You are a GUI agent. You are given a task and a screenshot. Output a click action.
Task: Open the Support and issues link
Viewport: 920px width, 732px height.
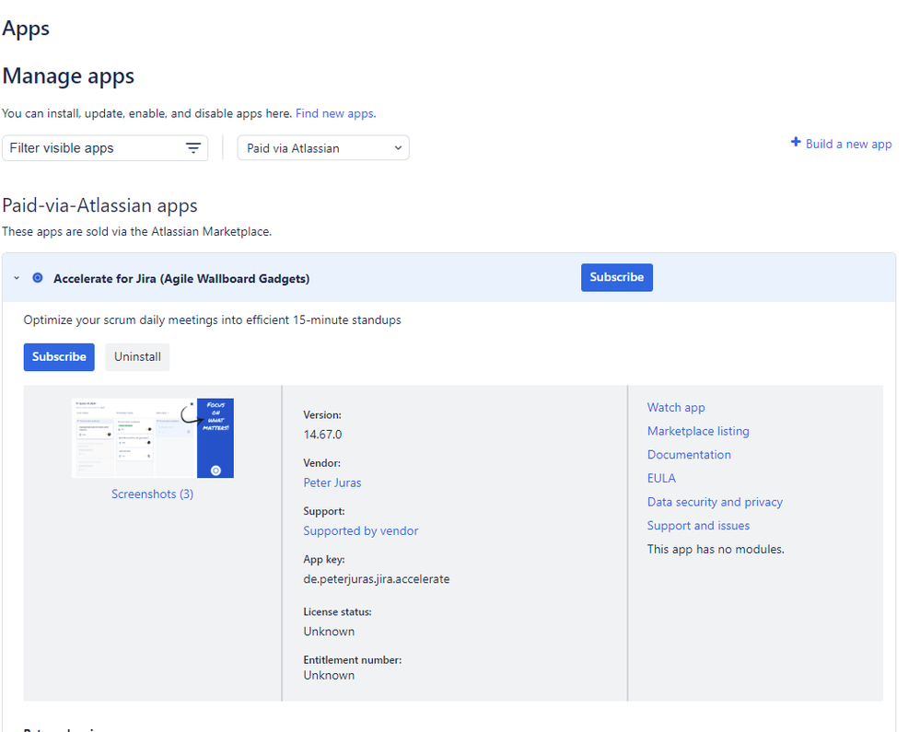tap(698, 526)
